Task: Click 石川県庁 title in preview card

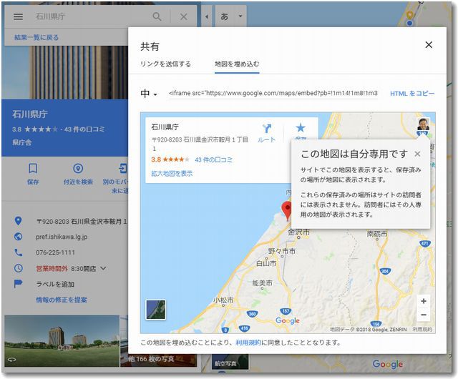Action: coord(165,127)
